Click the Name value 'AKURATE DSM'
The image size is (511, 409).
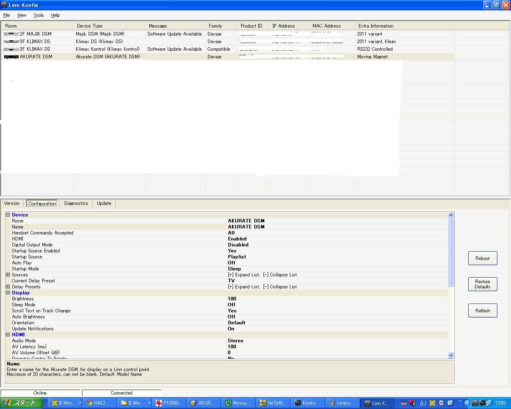coord(246,227)
